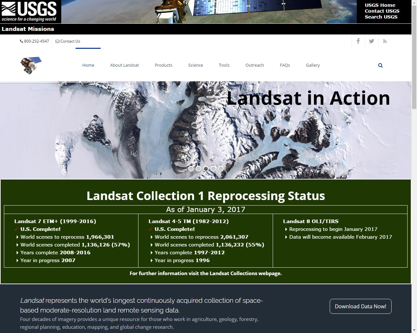Activate the first carousel navigation dot
417x333 pixels.
tap(191, 169)
